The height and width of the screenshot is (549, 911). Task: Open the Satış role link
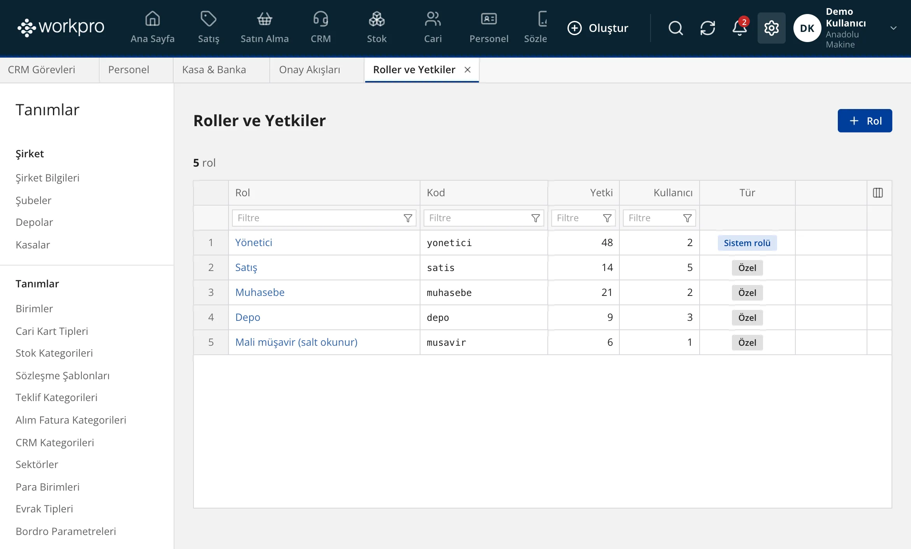[x=246, y=267]
